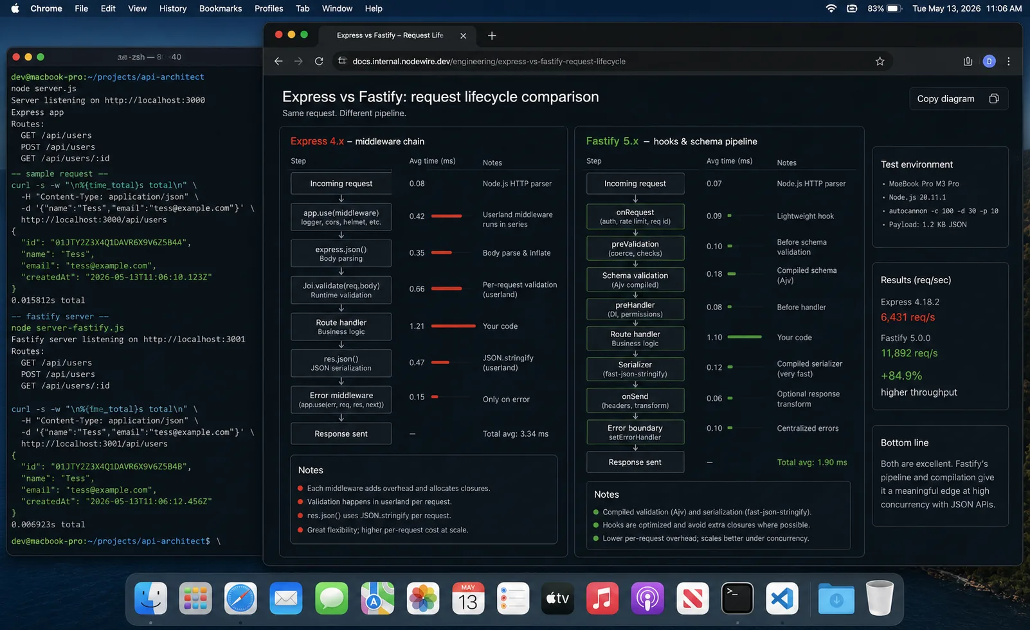
Task: Bookmark this page with the star icon
Action: [x=880, y=61]
